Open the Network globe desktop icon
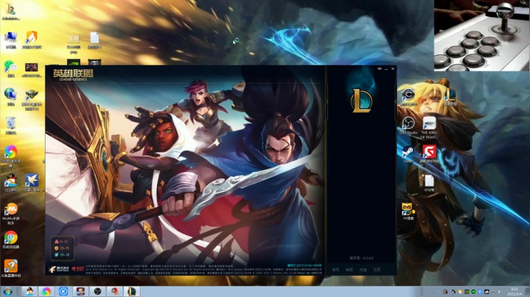This screenshot has height=297, width=530. tap(11, 97)
